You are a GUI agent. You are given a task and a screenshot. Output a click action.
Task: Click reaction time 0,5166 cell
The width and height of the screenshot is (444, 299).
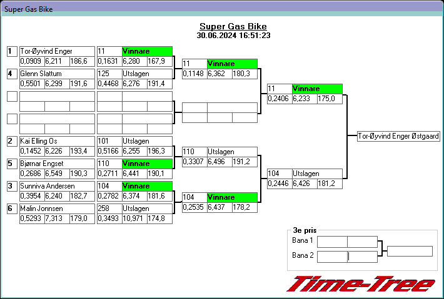click(x=109, y=151)
